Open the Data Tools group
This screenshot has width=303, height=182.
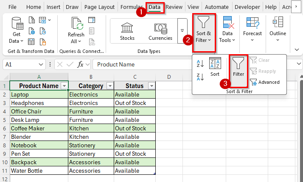(x=227, y=30)
